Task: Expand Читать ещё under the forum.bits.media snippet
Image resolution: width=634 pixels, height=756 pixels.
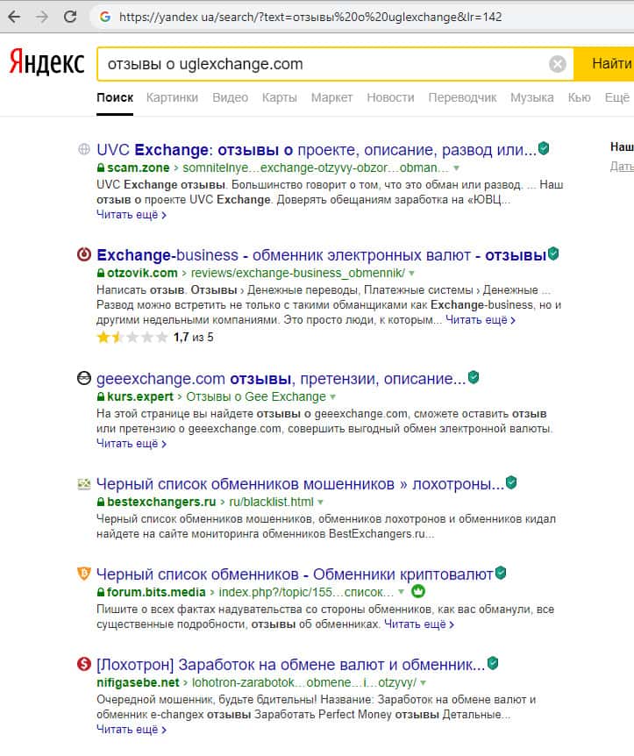Action: coord(419,624)
